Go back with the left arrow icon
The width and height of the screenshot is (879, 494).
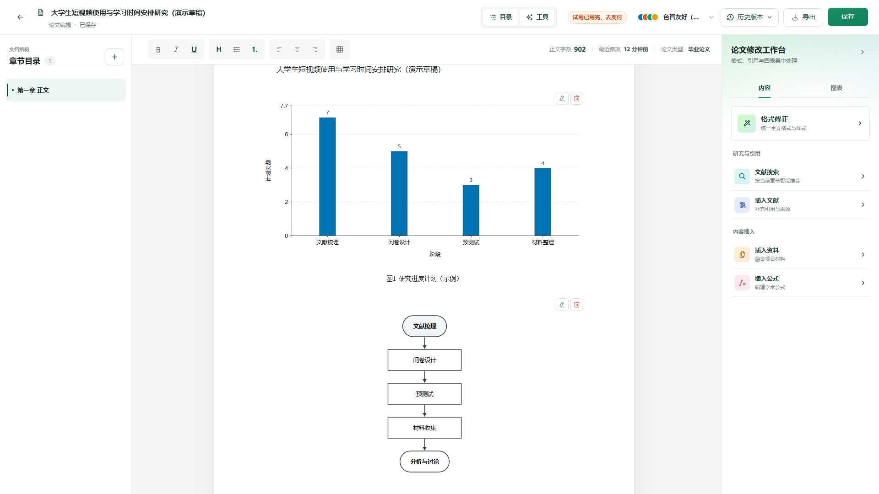(20, 17)
